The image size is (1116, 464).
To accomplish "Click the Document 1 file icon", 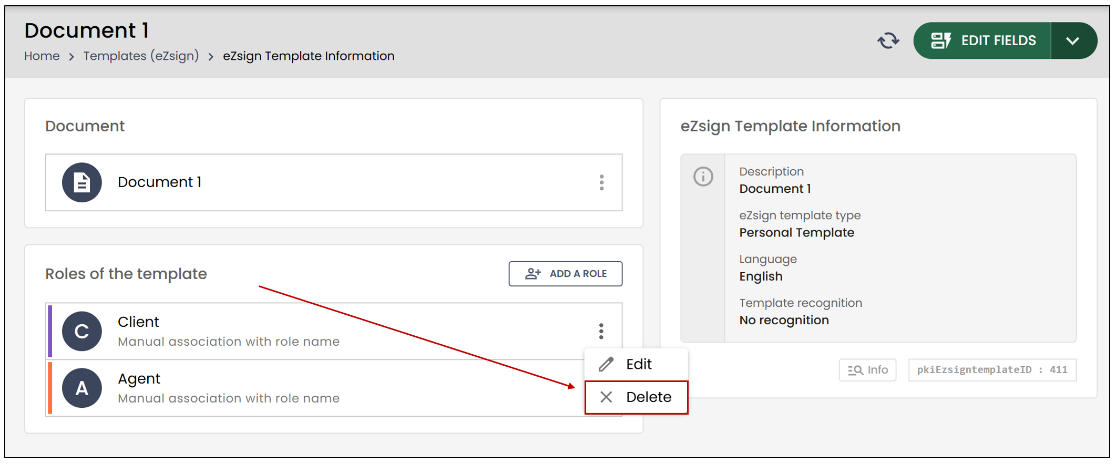I will coord(82,182).
